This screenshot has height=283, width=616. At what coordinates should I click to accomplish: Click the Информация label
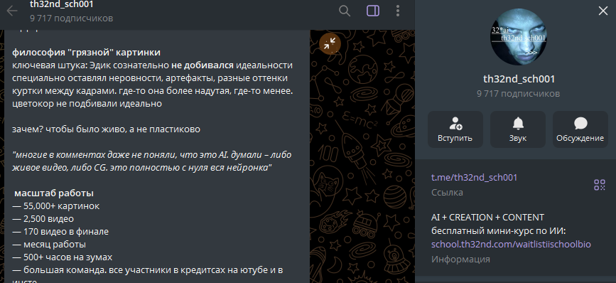(x=460, y=260)
